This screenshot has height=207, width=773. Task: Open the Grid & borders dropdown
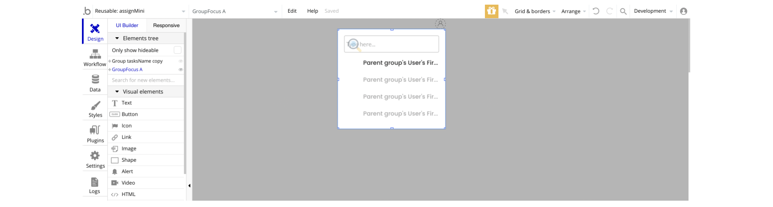point(534,11)
